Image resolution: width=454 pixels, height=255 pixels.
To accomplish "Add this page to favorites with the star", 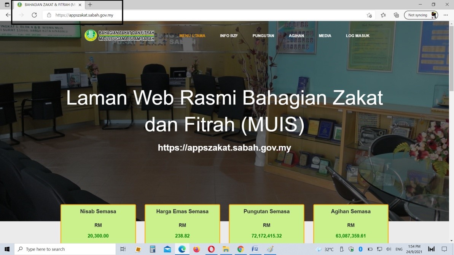I will 369,15.
